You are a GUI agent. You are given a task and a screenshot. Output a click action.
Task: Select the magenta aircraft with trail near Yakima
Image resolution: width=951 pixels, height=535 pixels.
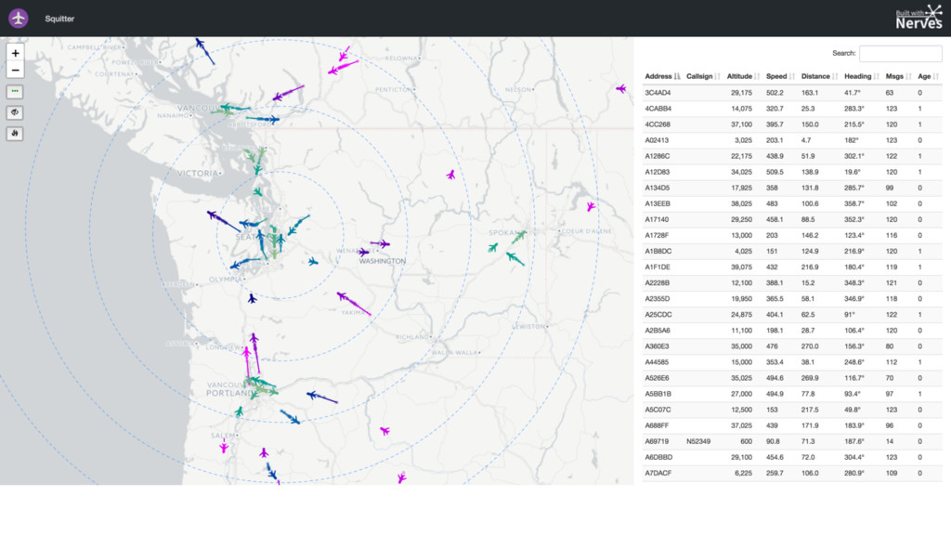click(343, 296)
